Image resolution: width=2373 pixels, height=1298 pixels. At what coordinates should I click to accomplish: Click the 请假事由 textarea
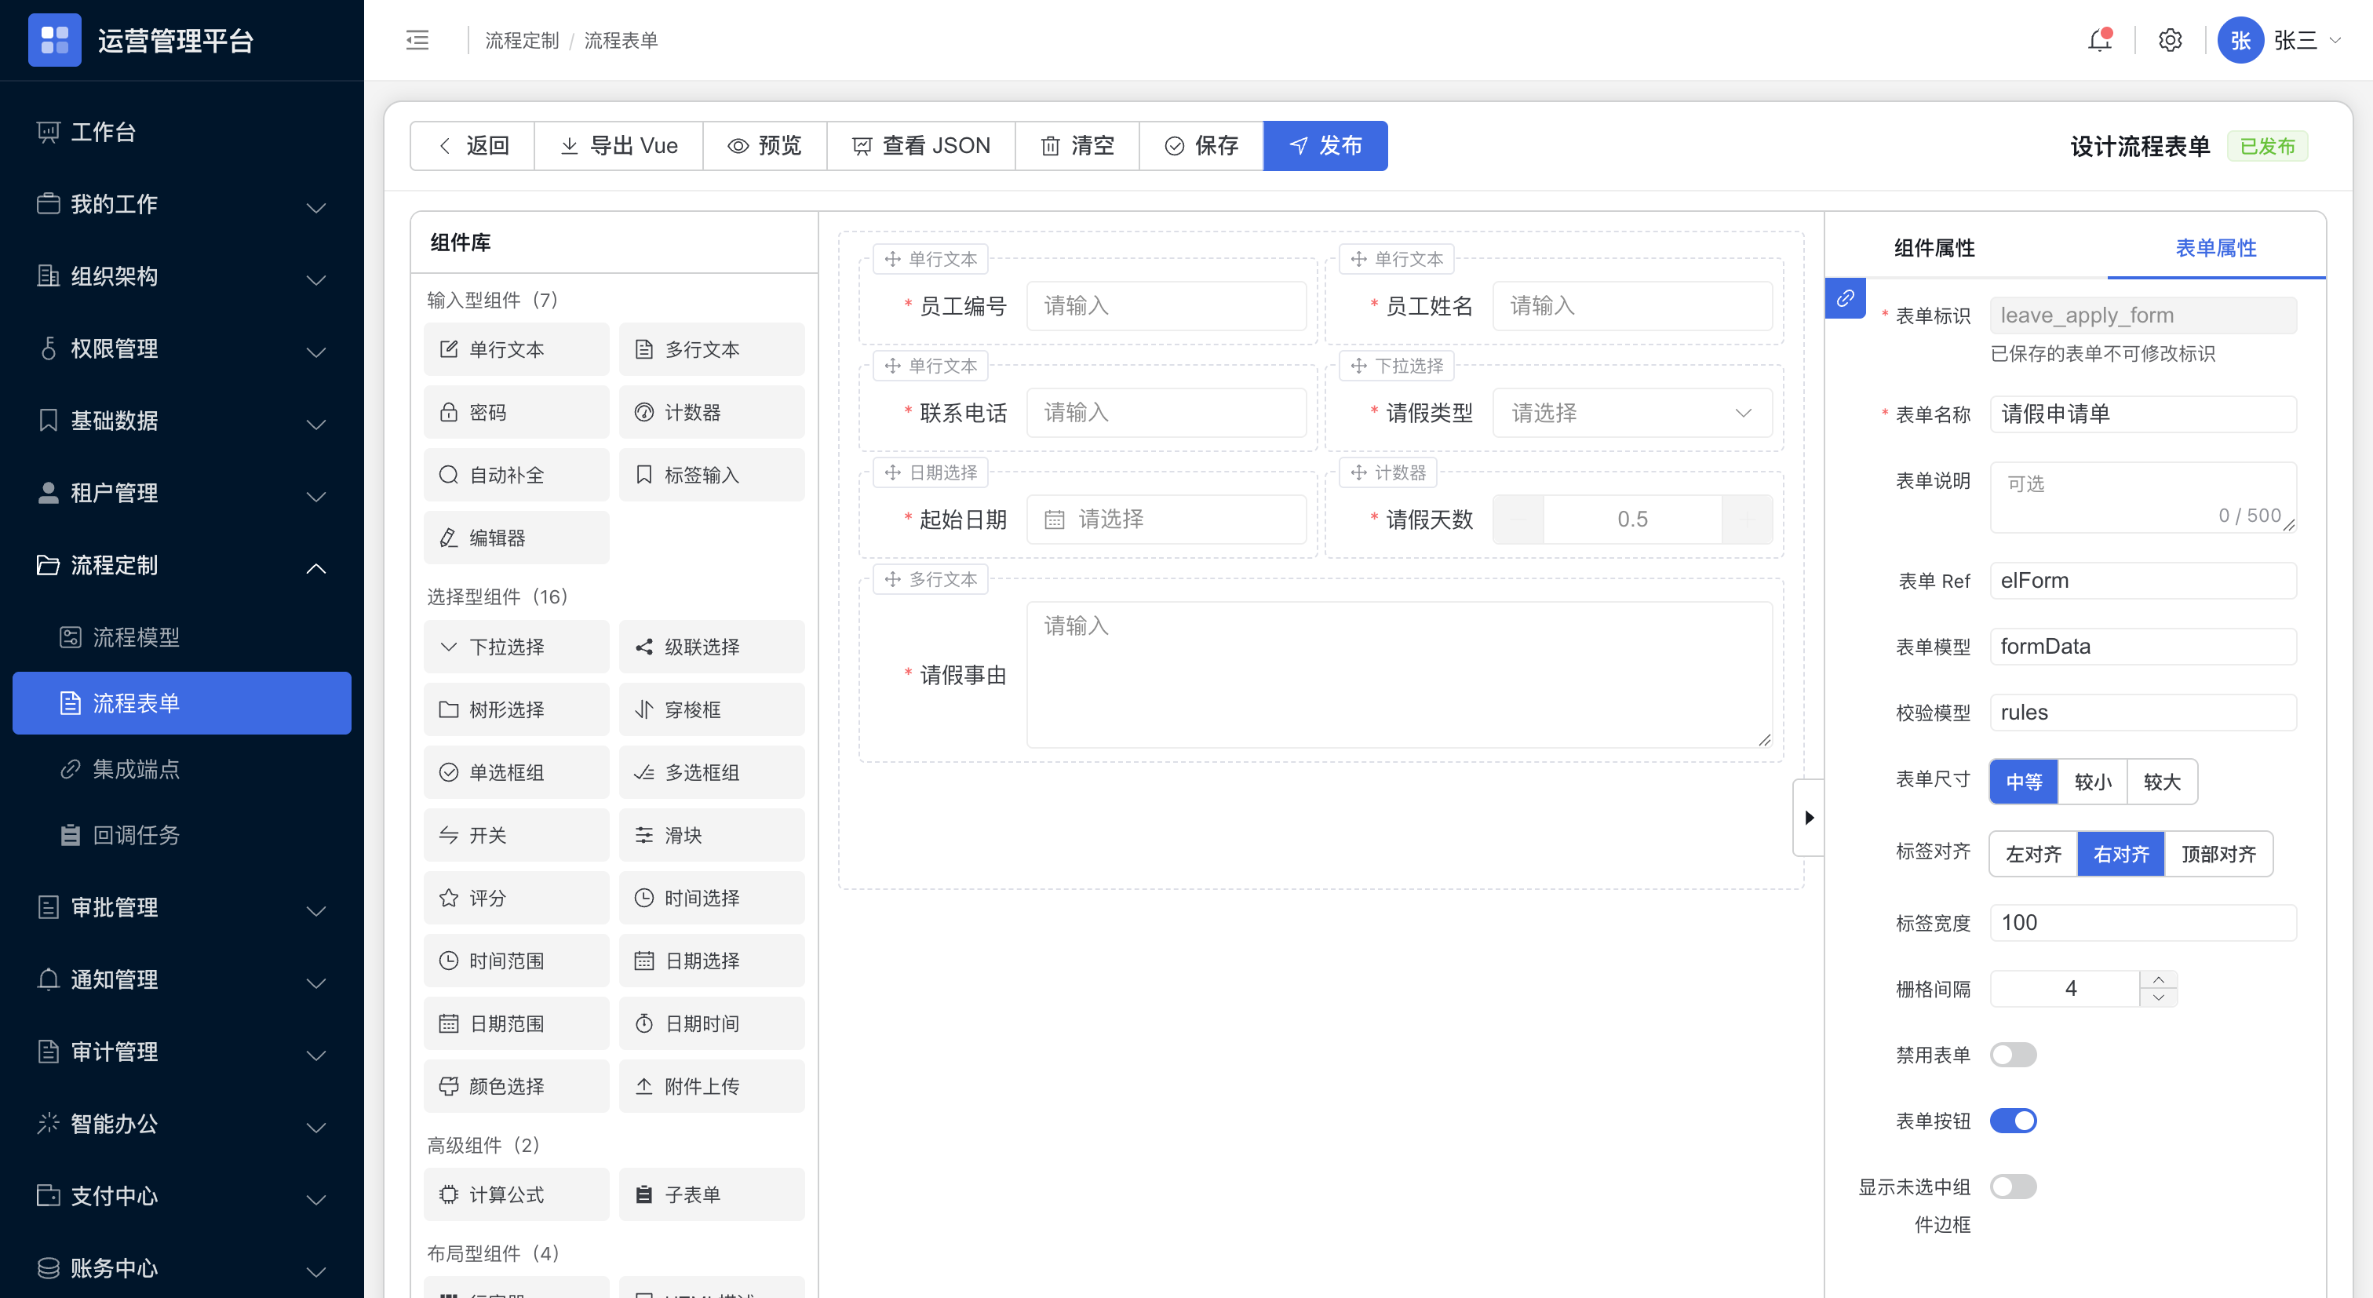[1399, 675]
